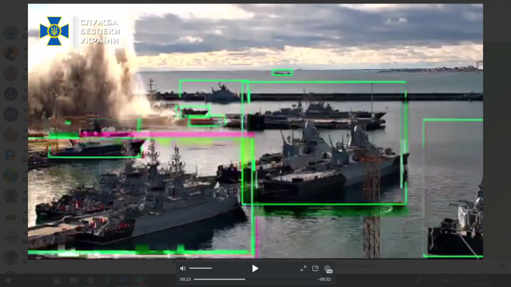
Task: Switch to the Telegram taskbar icon
Action: pyautogui.click(x=139, y=281)
